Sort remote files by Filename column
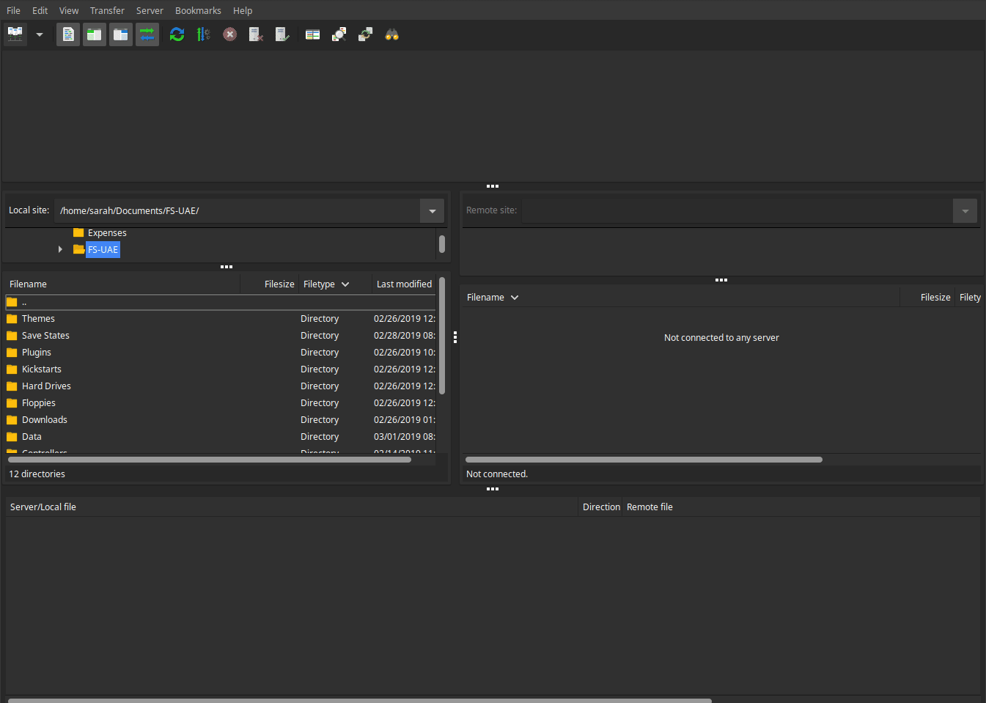Viewport: 986px width, 703px height. coord(487,297)
